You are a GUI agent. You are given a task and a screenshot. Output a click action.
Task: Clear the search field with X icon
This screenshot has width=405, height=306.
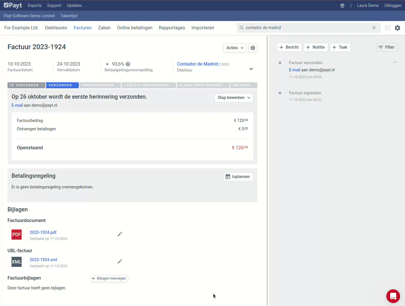[x=374, y=28]
